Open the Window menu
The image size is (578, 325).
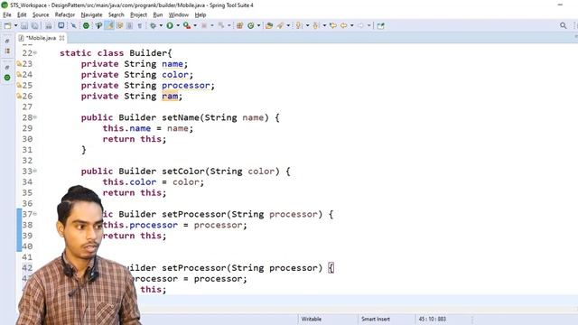click(179, 14)
